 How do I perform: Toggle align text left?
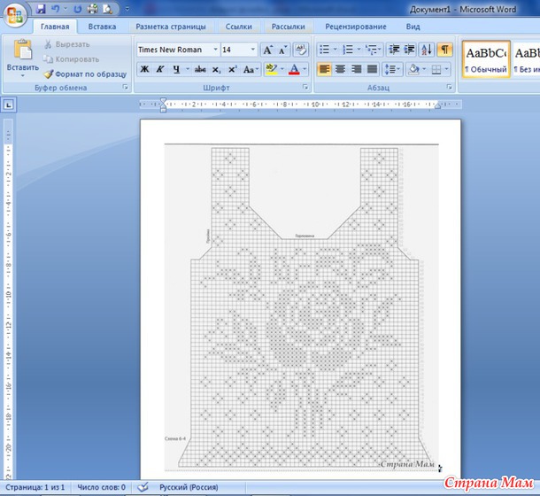pyautogui.click(x=324, y=69)
